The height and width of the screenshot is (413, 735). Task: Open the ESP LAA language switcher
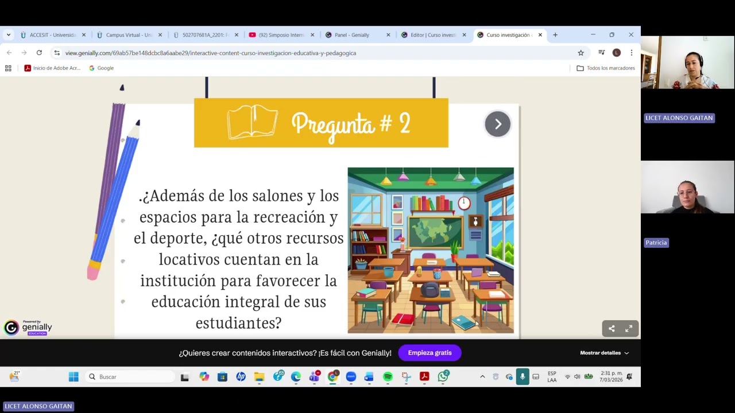pos(552,377)
